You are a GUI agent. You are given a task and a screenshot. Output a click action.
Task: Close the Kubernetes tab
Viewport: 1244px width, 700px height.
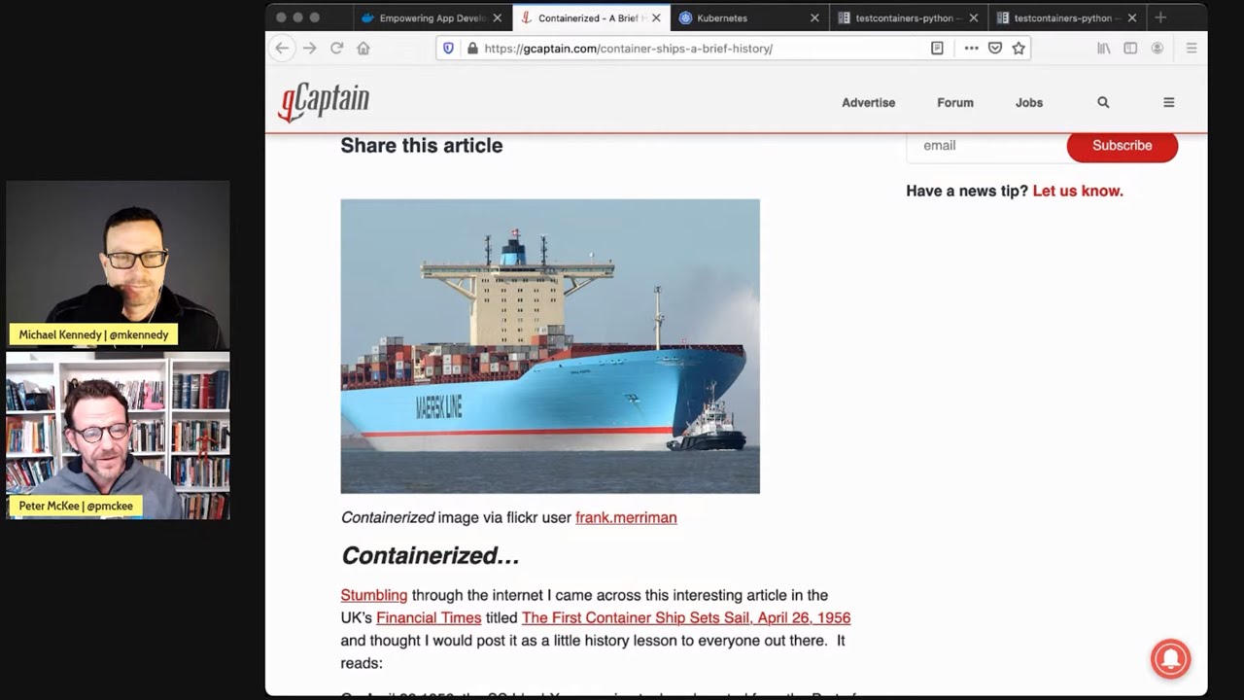tap(814, 17)
